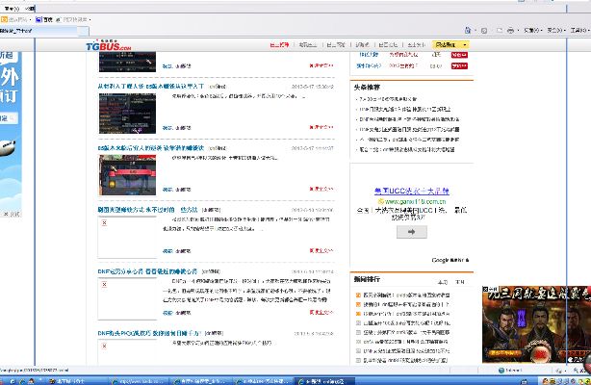This screenshot has width=591, height=385.
Task: Switch news ranking to the monthly tab
Action: (x=460, y=282)
